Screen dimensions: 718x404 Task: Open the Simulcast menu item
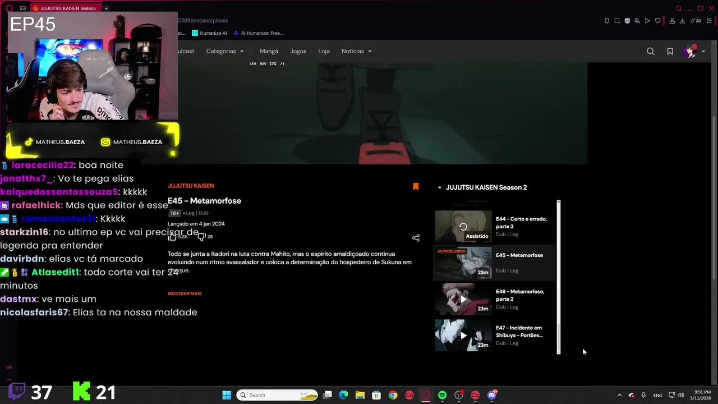(x=185, y=51)
